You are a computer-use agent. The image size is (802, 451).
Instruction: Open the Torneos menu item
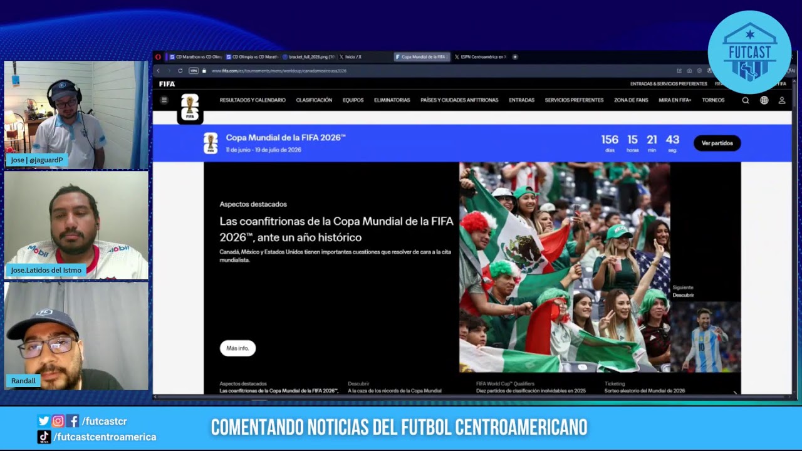point(713,100)
